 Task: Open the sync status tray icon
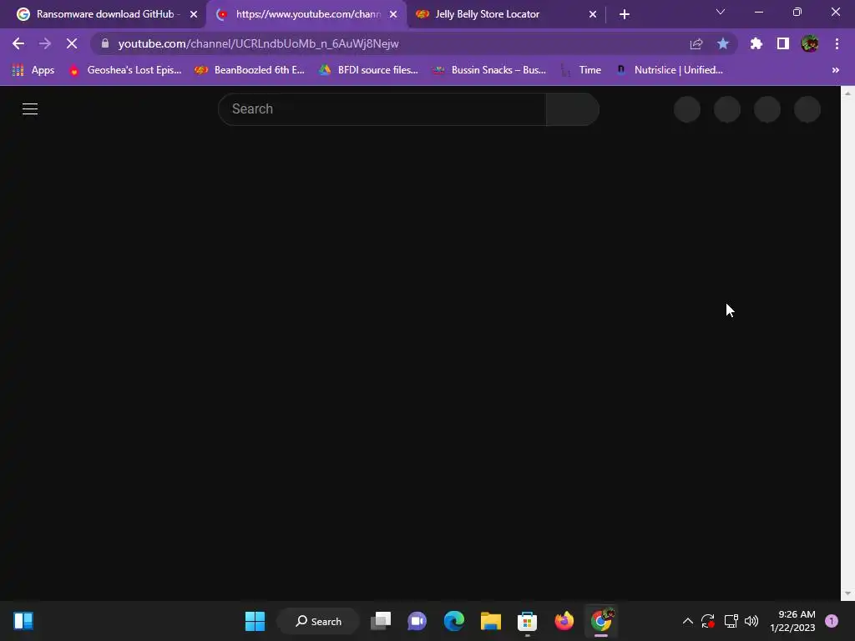(x=708, y=621)
